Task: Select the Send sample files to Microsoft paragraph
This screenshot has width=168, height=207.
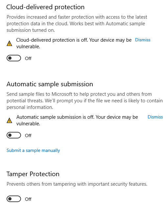Action: (85, 101)
